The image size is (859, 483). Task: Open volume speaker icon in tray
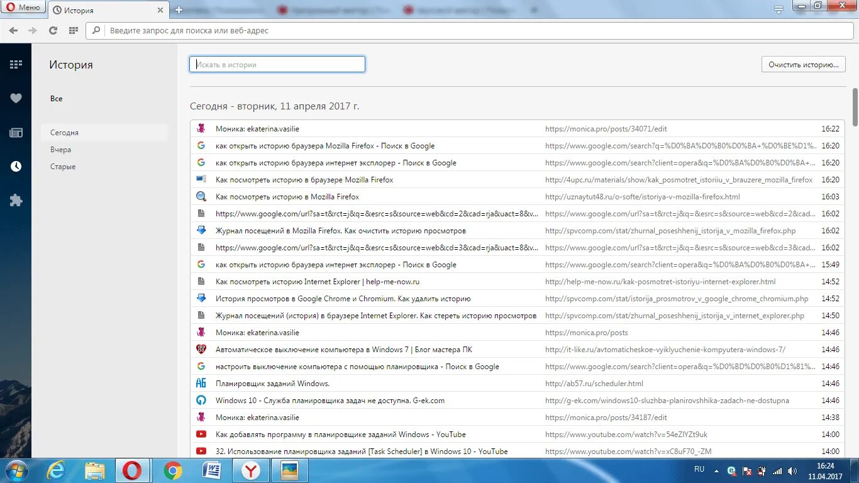coord(793,470)
